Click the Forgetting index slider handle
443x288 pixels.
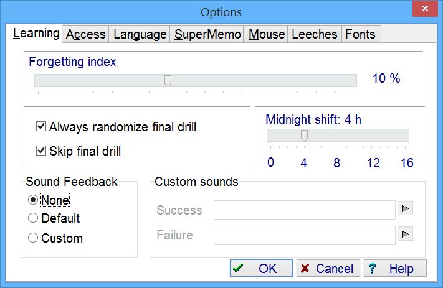[x=168, y=80]
